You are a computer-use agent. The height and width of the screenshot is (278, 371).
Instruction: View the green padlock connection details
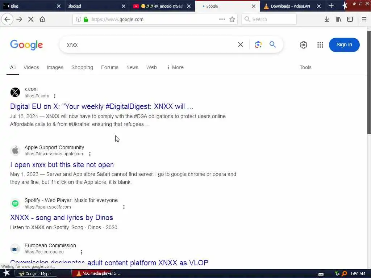(x=86, y=20)
